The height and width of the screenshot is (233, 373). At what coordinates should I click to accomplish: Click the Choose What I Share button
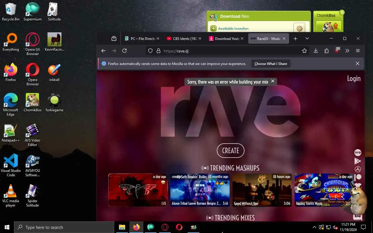271,63
